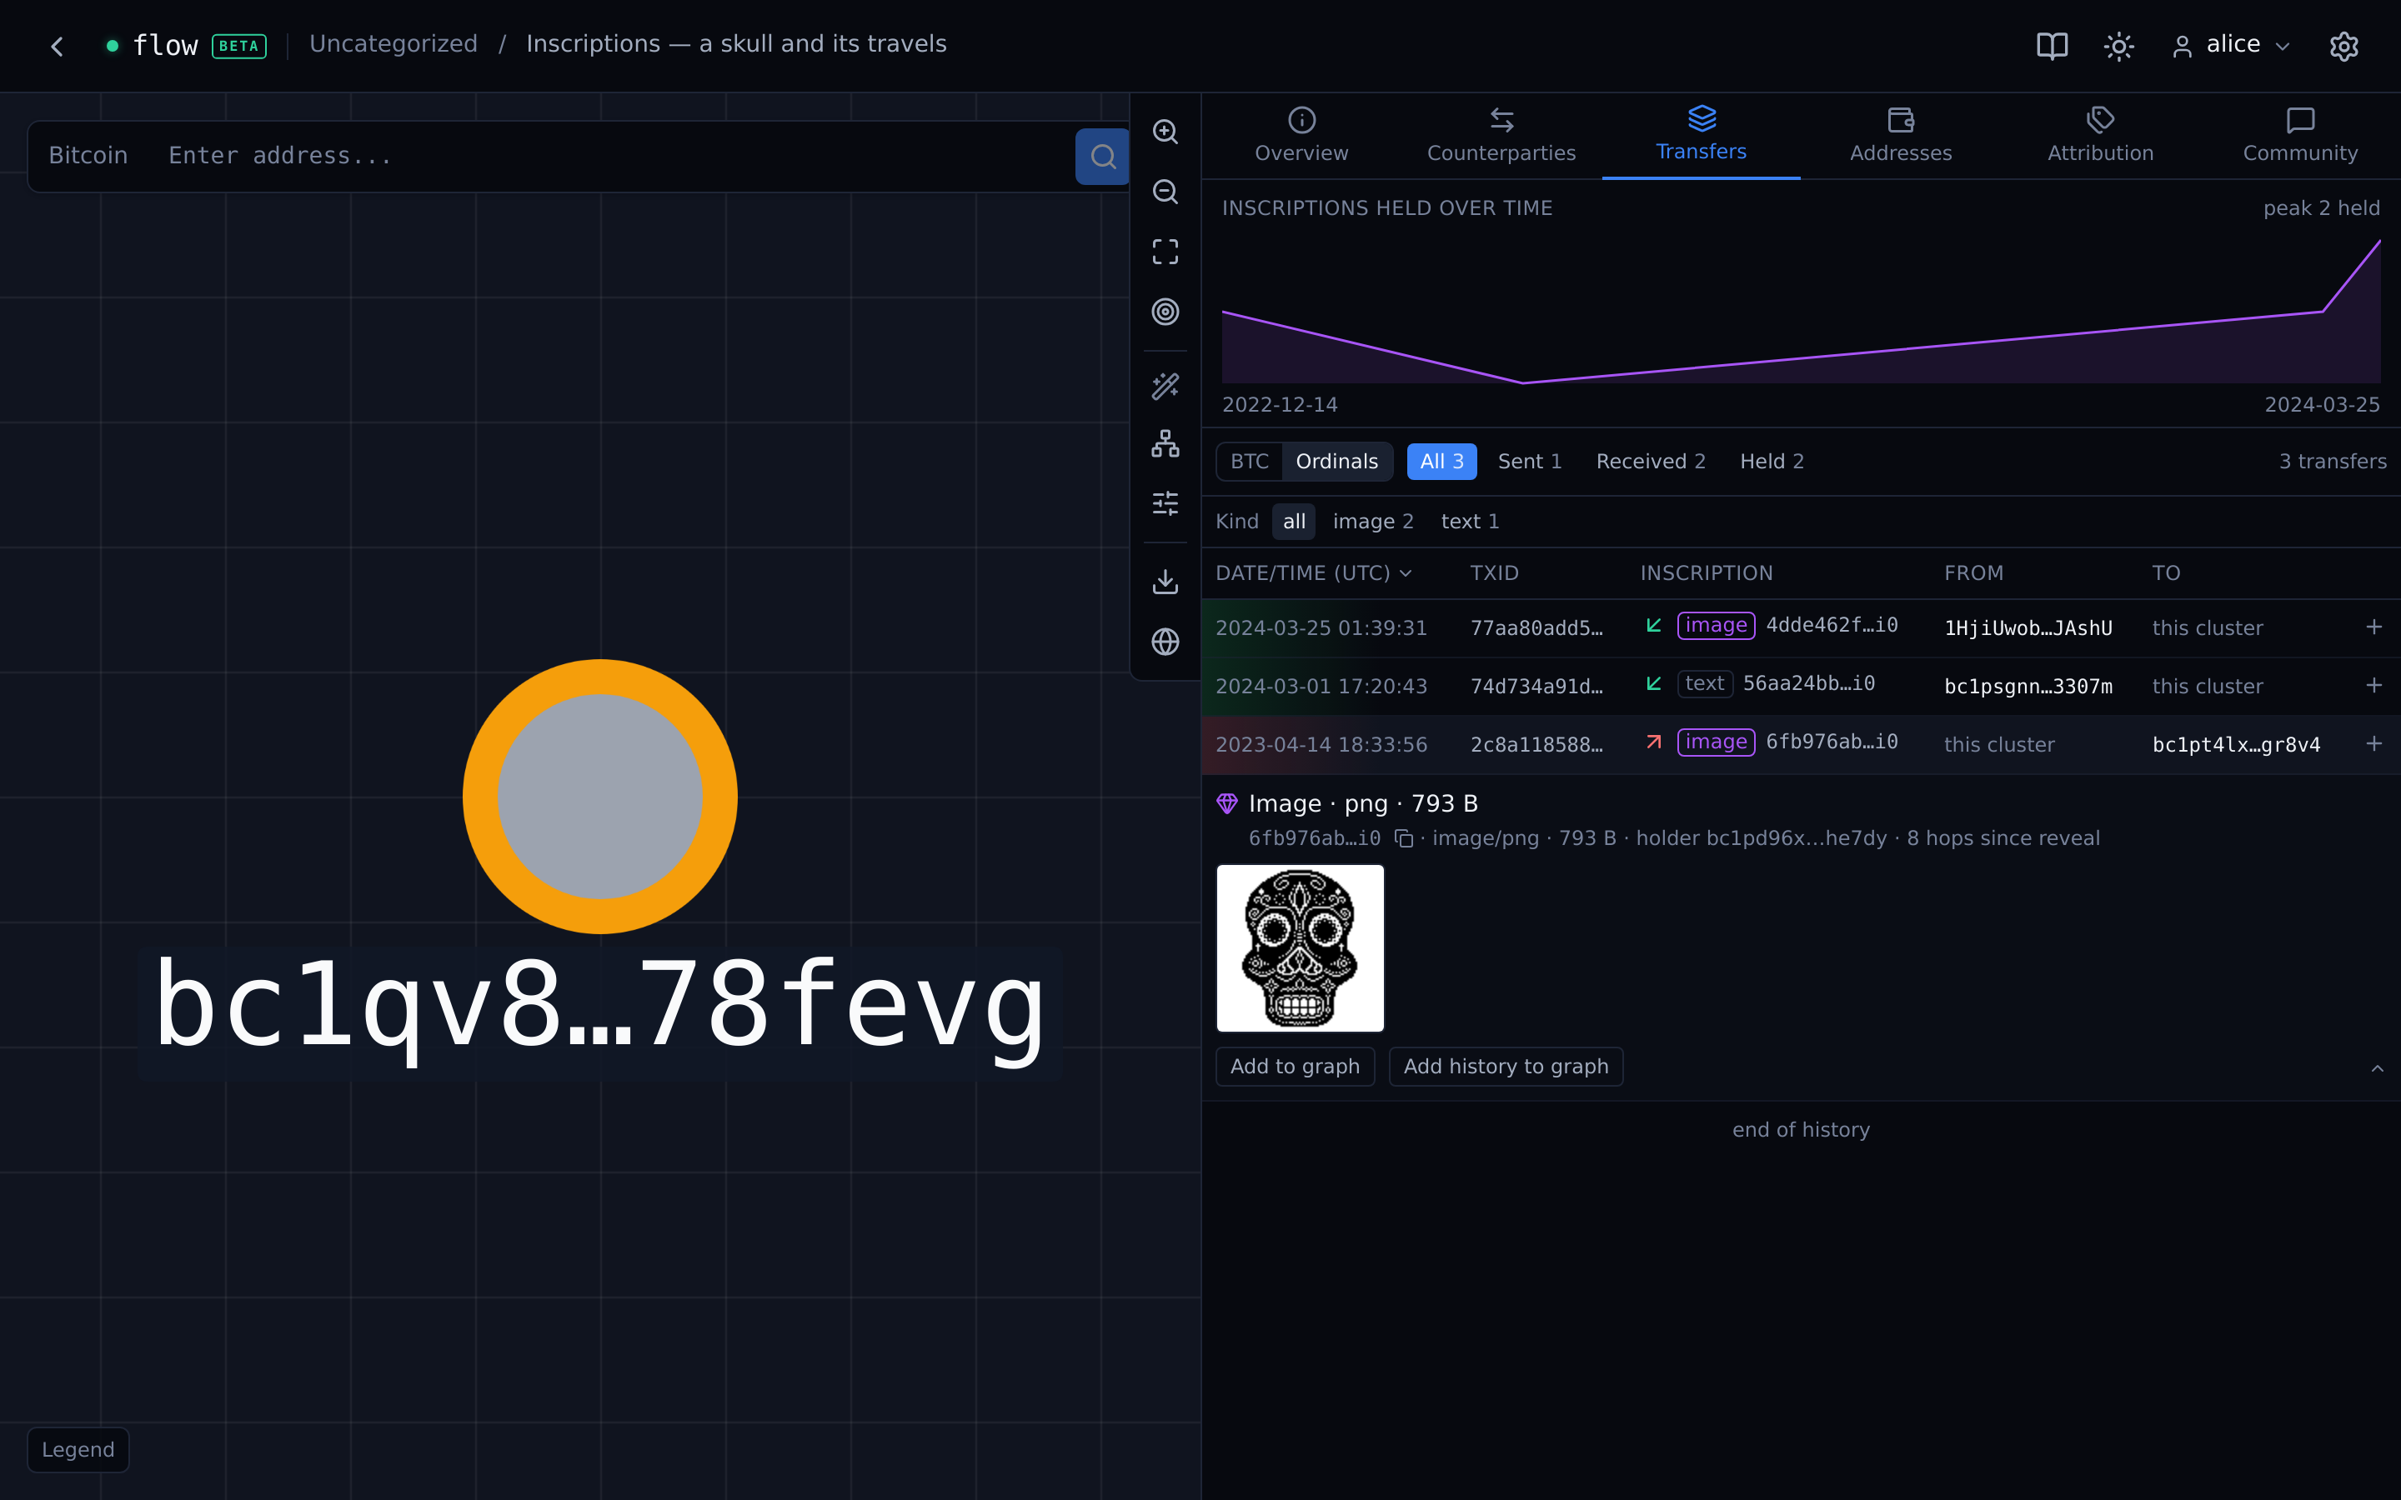Filter Kind by image 2
This screenshot has width=2401, height=1500.
(x=1372, y=522)
